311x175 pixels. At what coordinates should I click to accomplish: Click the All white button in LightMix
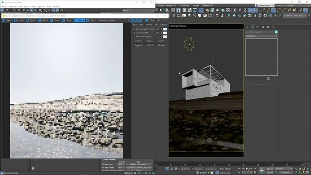[161, 45]
